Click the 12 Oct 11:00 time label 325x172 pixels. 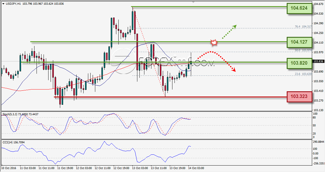103,168
